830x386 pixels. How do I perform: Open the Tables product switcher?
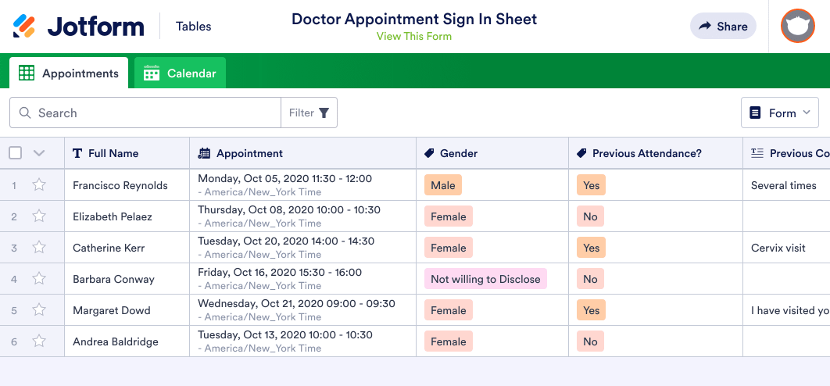[x=194, y=27]
